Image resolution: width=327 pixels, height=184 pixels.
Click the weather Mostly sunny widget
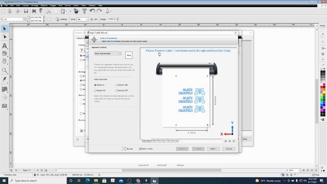pyautogui.click(x=268, y=180)
